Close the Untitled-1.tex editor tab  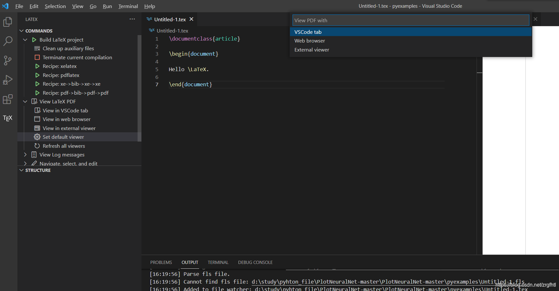pos(191,19)
